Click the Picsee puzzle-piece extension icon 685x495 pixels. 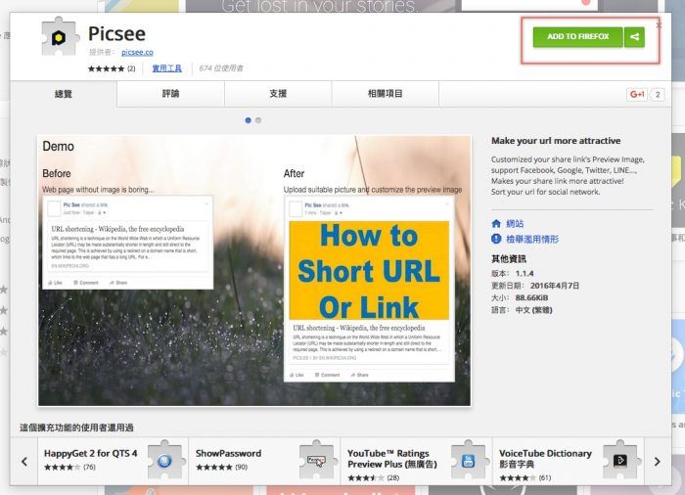coord(60,37)
